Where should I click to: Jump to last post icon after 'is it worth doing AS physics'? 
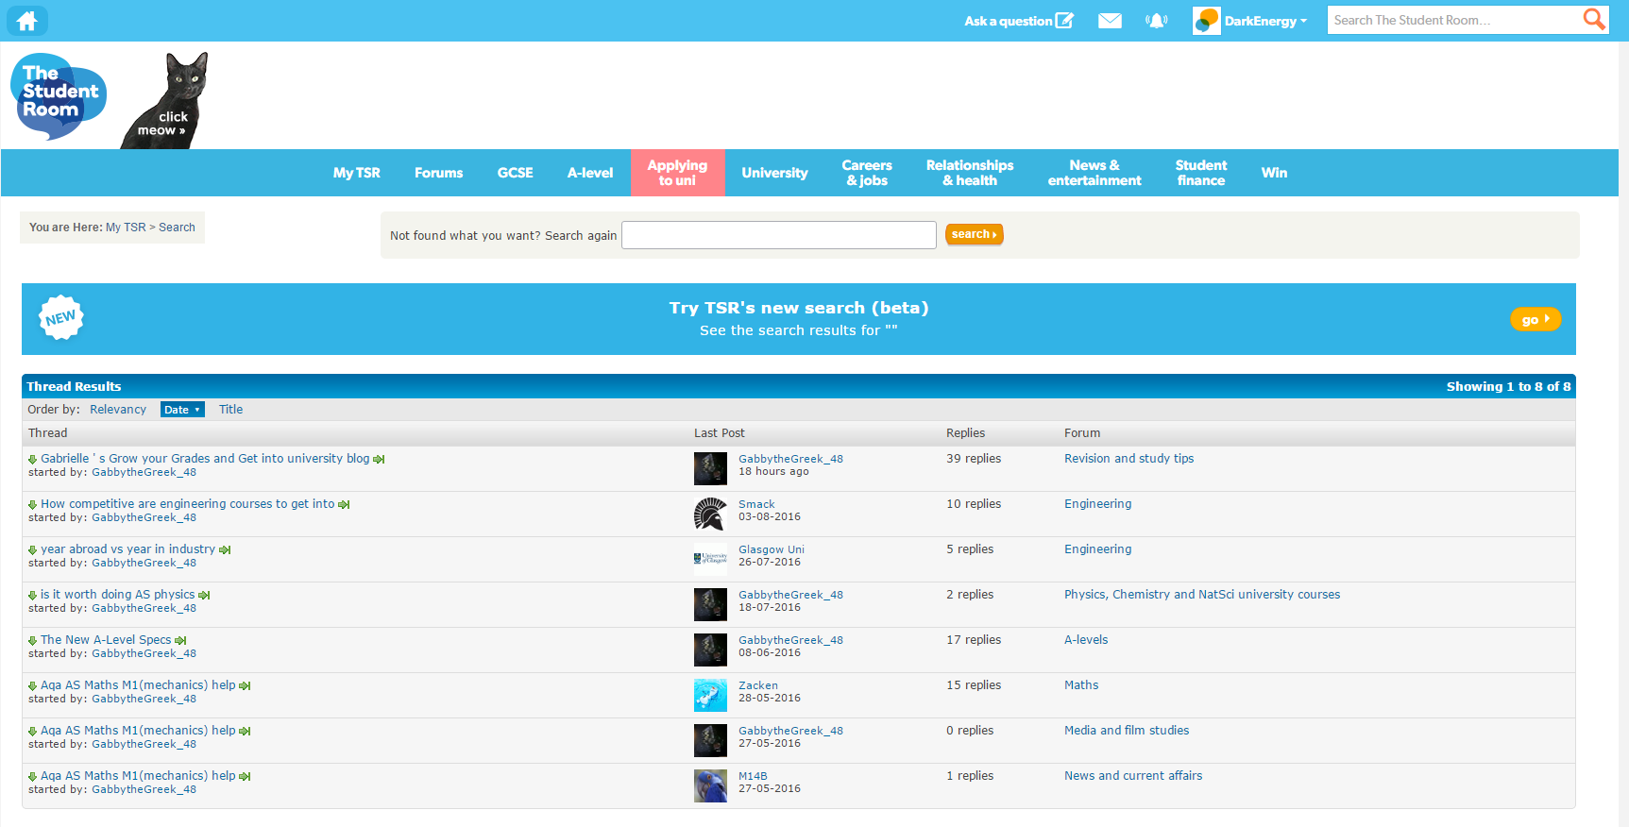[x=204, y=596]
